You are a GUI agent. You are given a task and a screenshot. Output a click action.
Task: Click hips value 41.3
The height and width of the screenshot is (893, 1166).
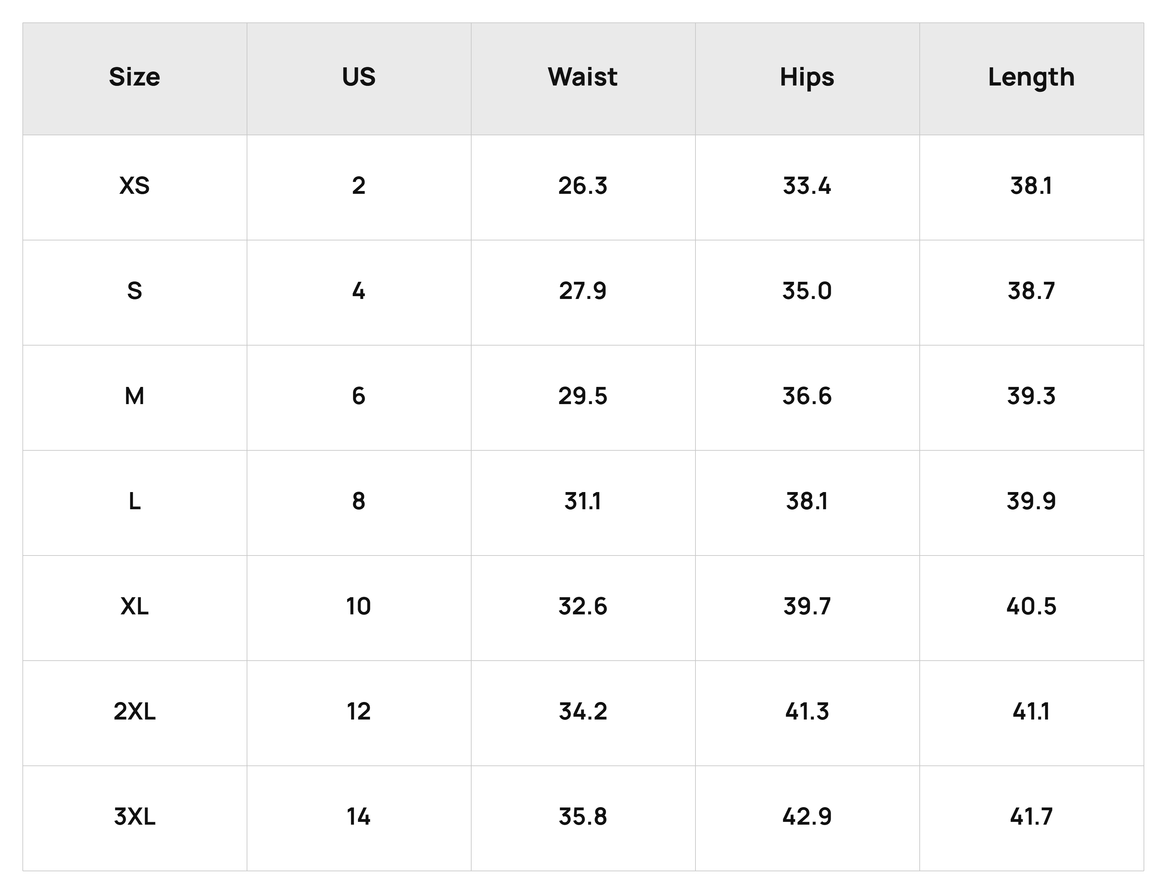tap(807, 713)
